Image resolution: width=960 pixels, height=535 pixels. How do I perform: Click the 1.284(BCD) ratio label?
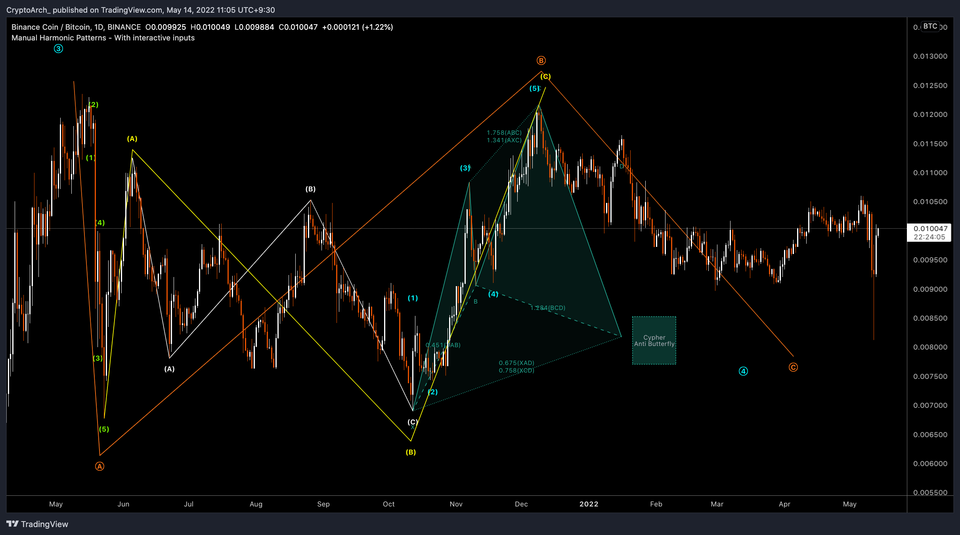click(548, 308)
